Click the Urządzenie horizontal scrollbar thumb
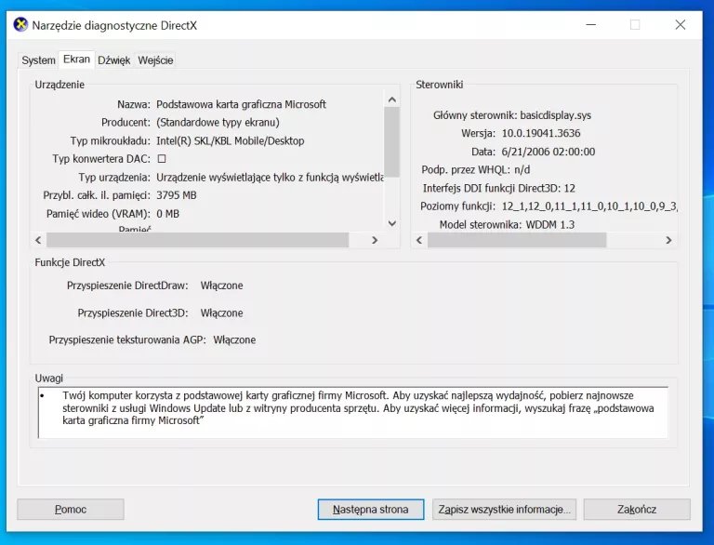Viewport: 714px width, 545px height. [x=198, y=240]
